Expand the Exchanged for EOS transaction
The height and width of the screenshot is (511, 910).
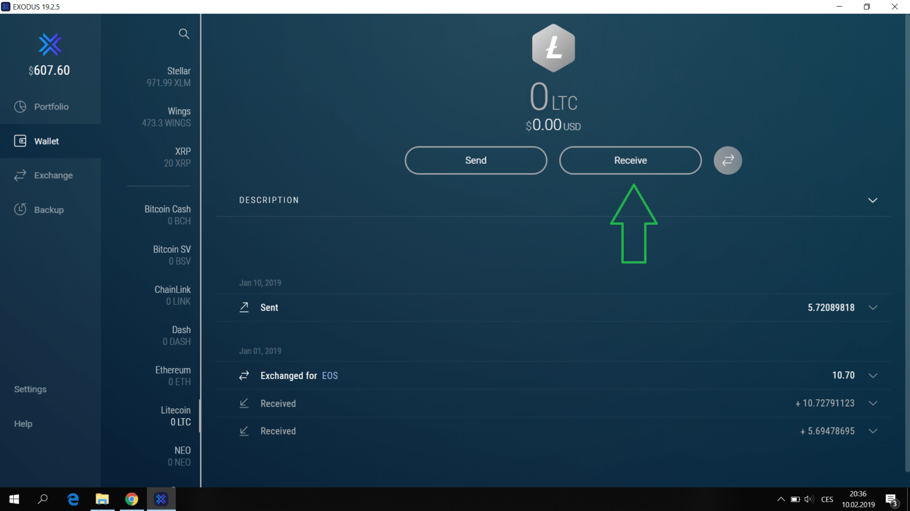[873, 375]
